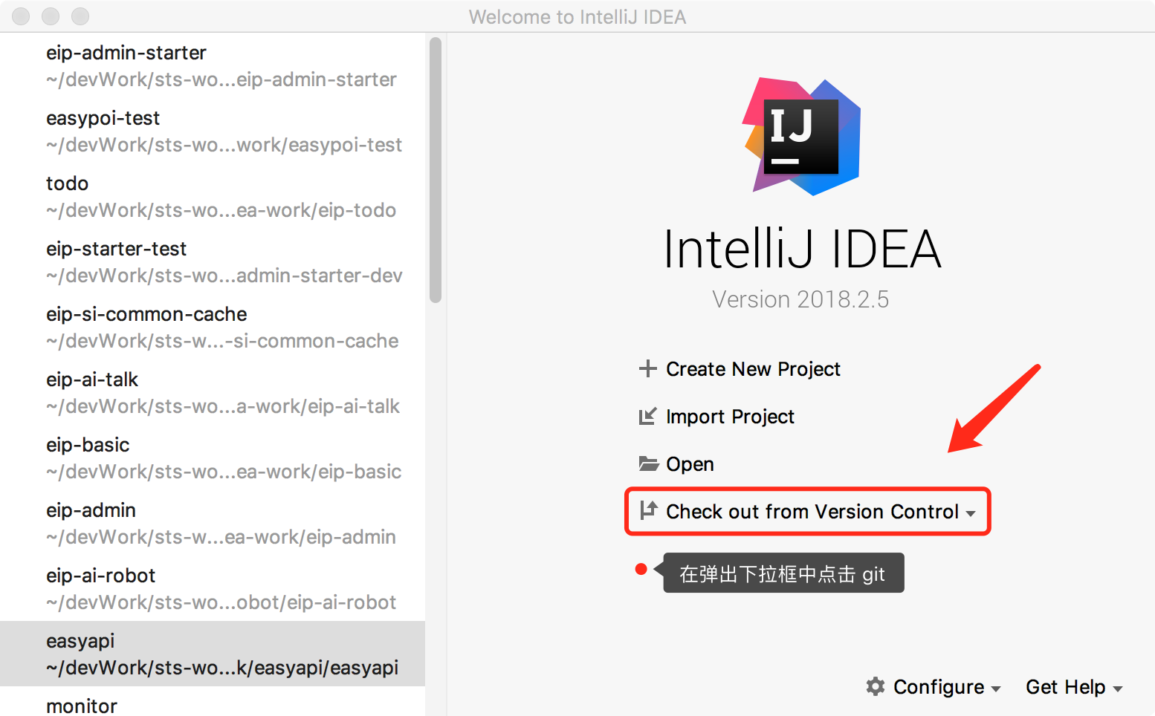Open recent project todo
1155x716 pixels.
click(213, 196)
